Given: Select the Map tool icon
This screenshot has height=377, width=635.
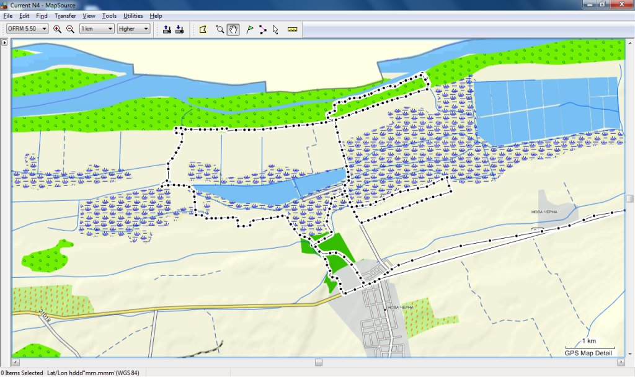Looking at the screenshot, I should (x=203, y=29).
